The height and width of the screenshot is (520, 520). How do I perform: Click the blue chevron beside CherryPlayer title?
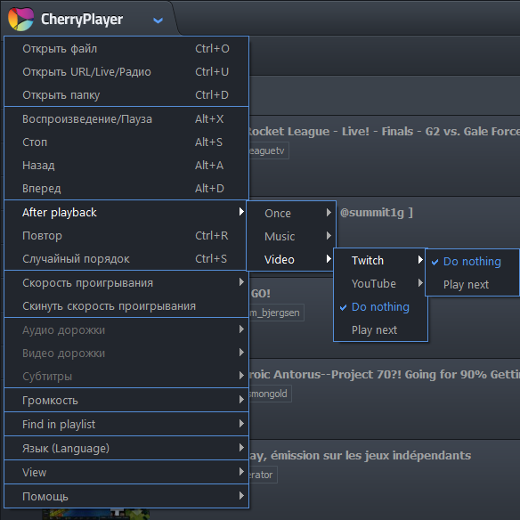158,20
